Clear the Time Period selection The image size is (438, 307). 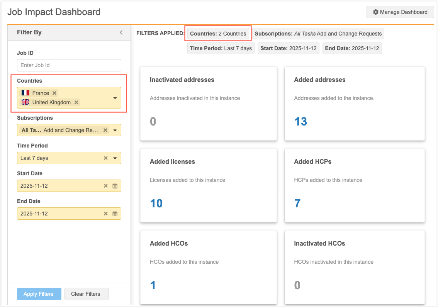(106, 158)
